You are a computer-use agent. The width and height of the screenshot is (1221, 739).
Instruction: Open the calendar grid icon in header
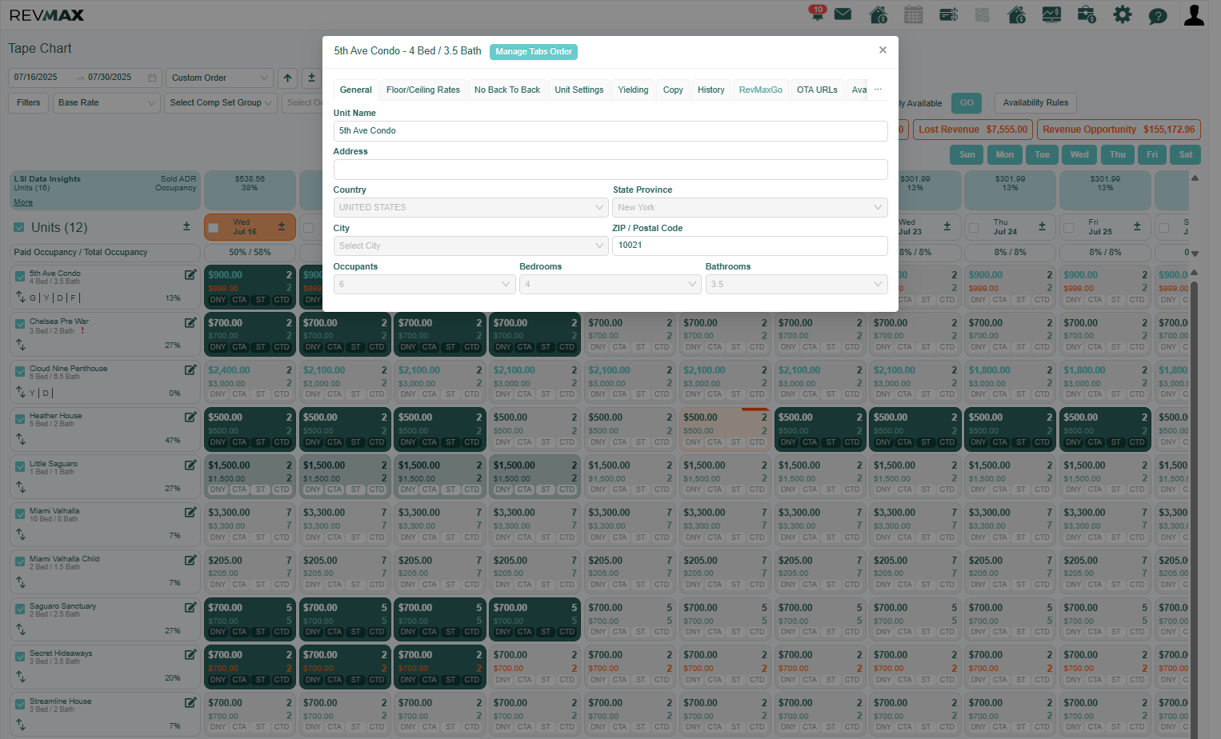pyautogui.click(x=913, y=14)
